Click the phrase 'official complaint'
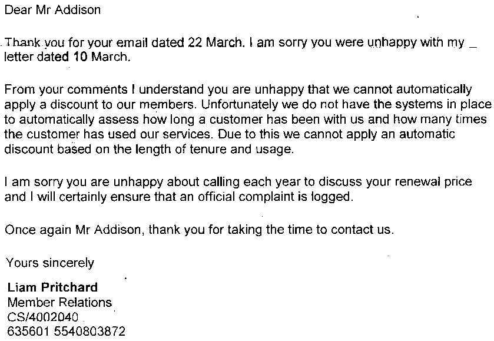The width and height of the screenshot is (494, 341). pyautogui.click(x=246, y=197)
